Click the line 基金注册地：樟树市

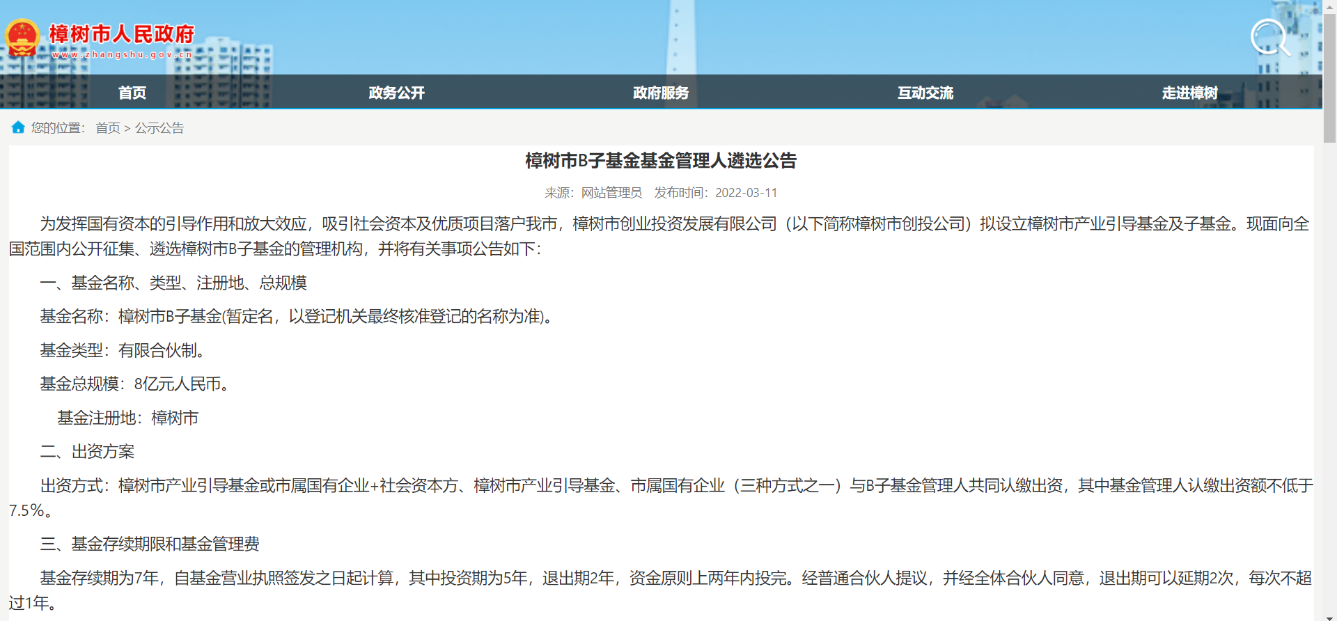click(x=128, y=418)
